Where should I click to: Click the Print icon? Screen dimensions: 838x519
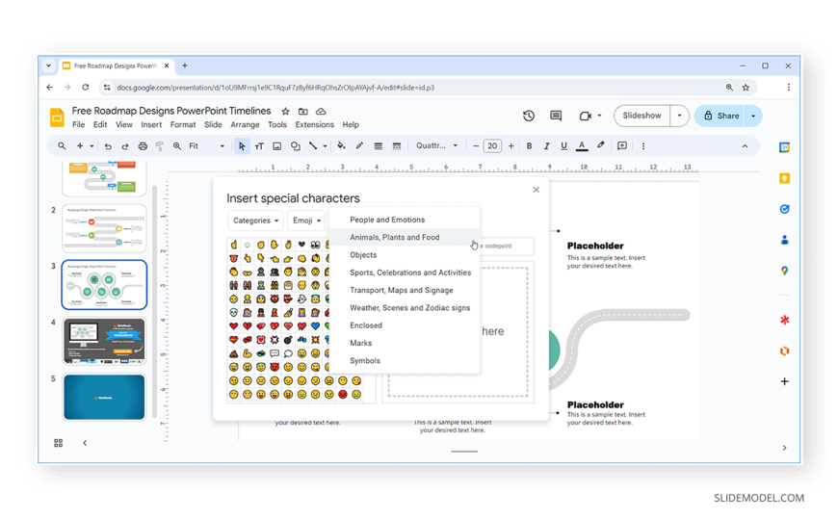[x=143, y=146]
